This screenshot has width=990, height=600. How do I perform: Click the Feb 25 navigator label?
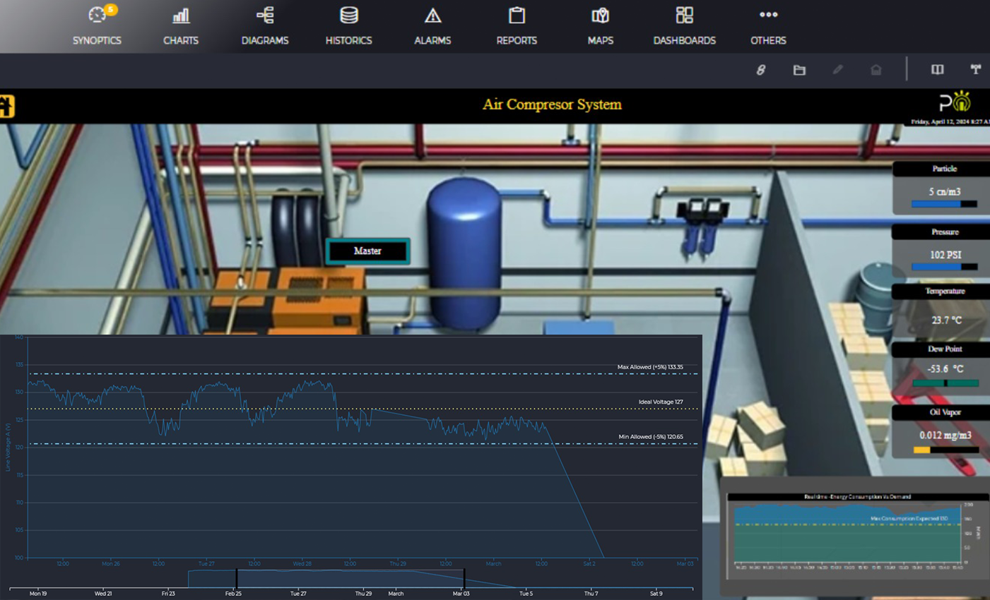coord(233,594)
